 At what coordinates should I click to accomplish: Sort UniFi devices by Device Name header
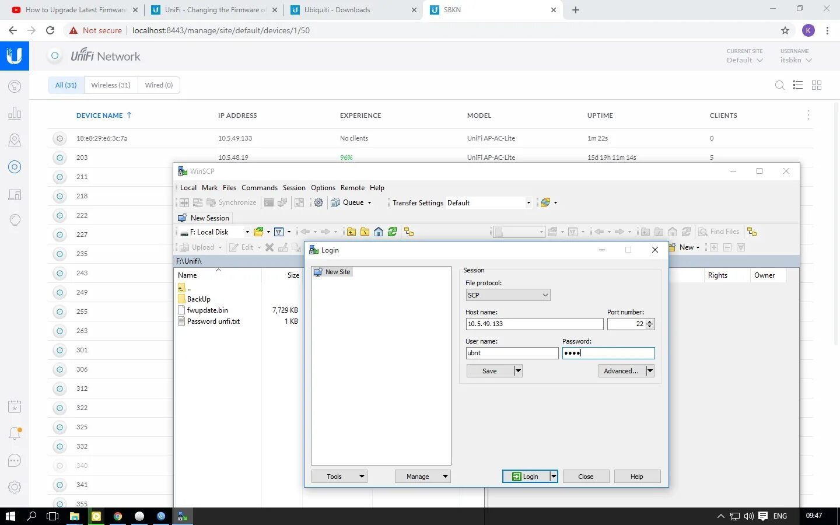(x=104, y=116)
